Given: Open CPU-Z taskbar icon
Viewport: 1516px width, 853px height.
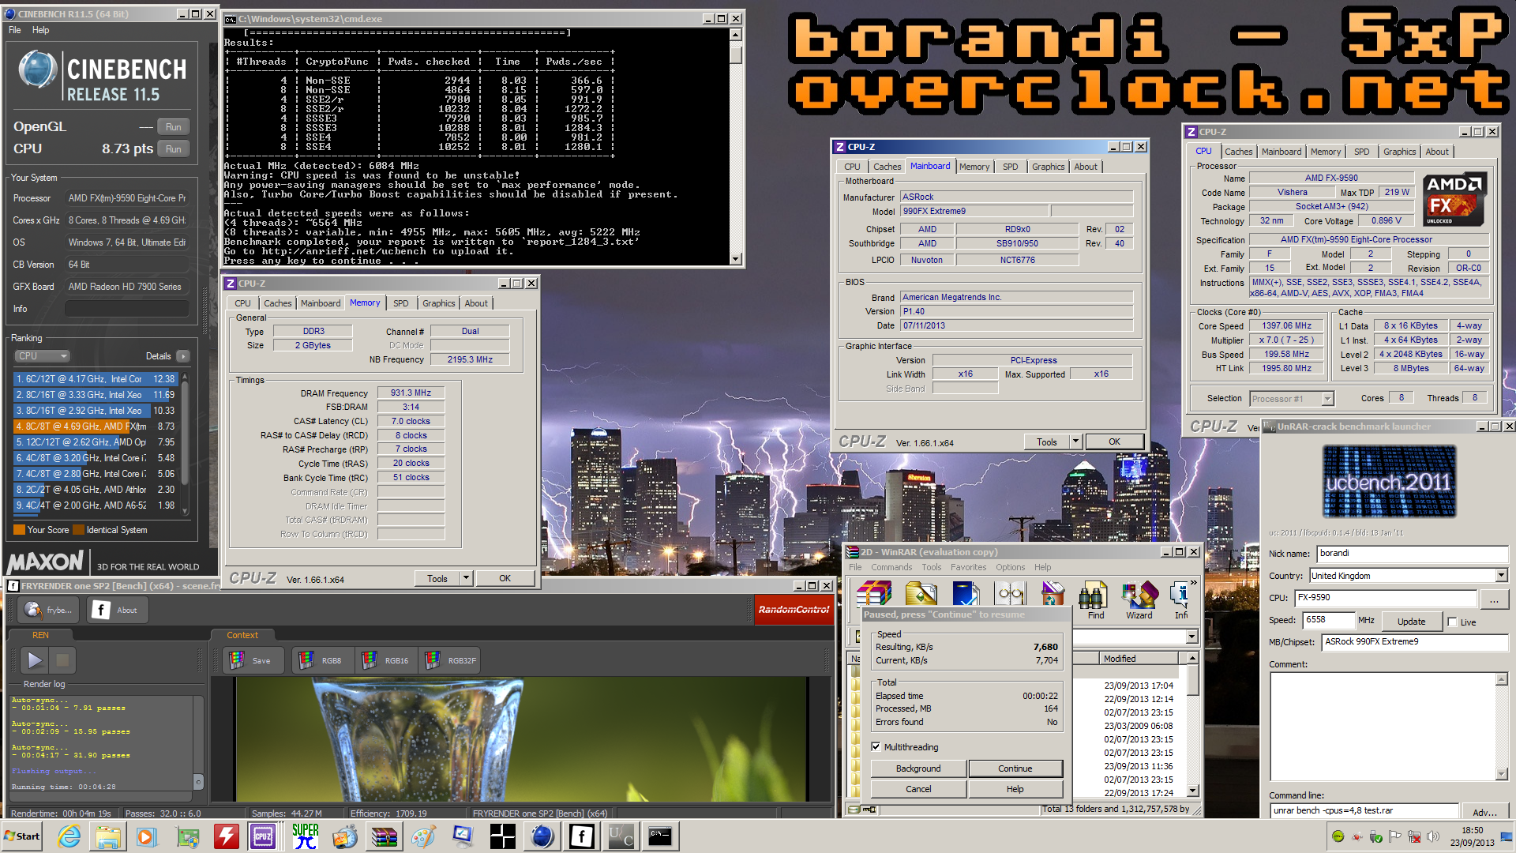Looking at the screenshot, I should pos(263,836).
